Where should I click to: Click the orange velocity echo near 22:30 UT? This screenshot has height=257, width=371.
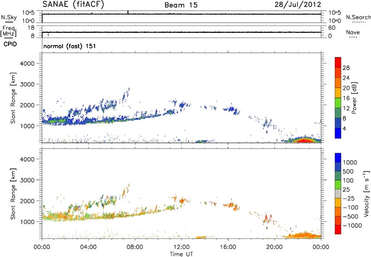(304, 236)
